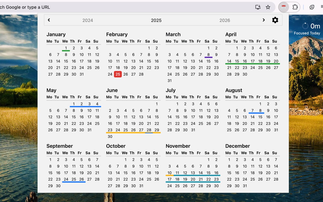Click the leaf-shaped extension icon in toolbar
This screenshot has height=202, width=323.
pos(312,7)
